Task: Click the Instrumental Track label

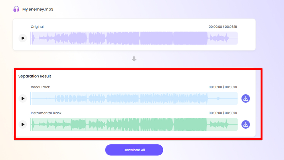Action: [x=46, y=113]
